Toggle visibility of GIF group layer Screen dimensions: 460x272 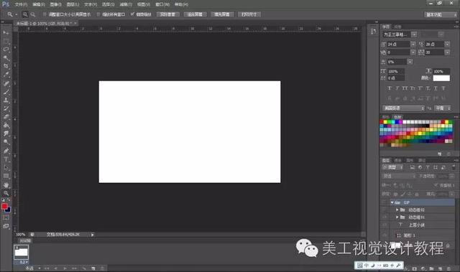385,202
